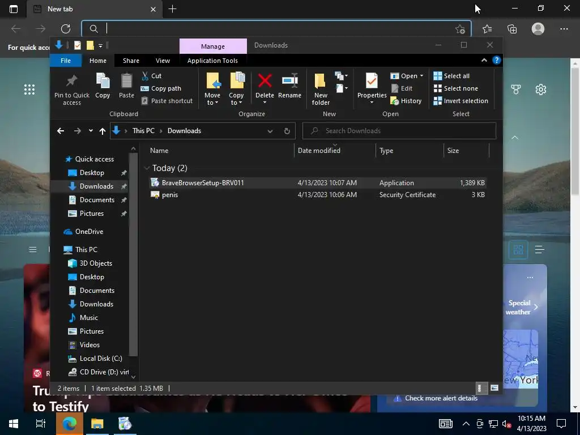Screen dimensions: 580x435
Task: Switch to large icons view in status bar
Action: 494,388
